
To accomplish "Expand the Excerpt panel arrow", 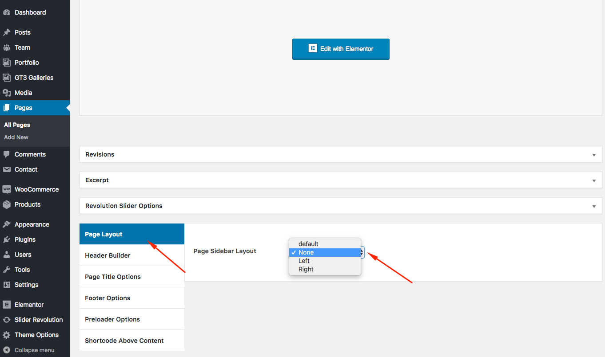I will [x=594, y=180].
